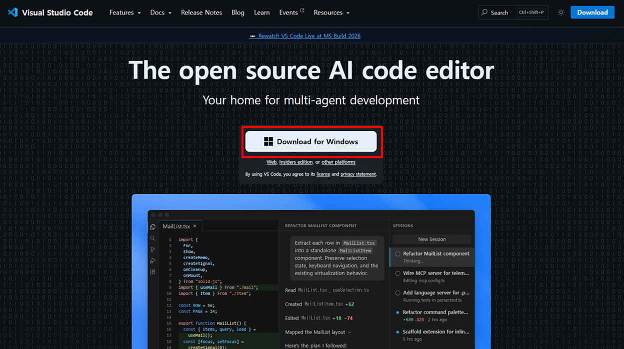Open the Web link below download button
This screenshot has height=349, width=624.
pos(271,162)
